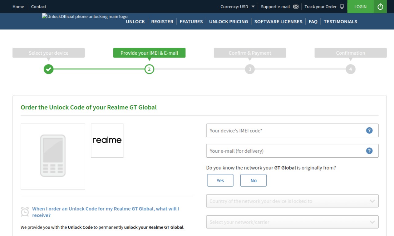This screenshot has width=394, height=236.
Task: Click the realme brand logo
Action: tap(107, 140)
